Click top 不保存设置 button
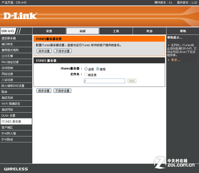 (x=62, y=51)
